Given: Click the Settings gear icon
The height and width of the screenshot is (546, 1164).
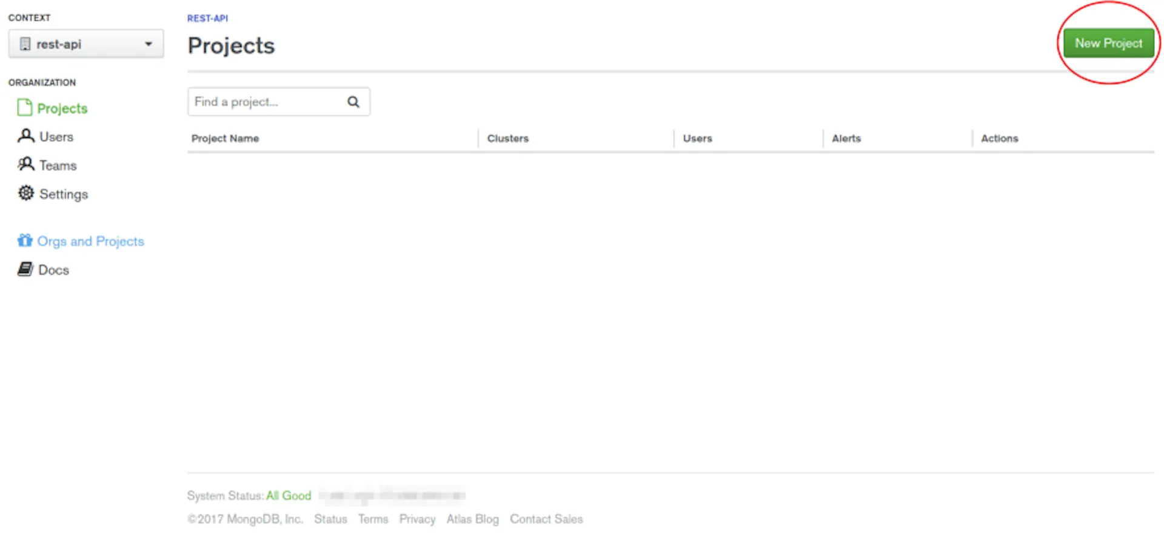Looking at the screenshot, I should [25, 193].
